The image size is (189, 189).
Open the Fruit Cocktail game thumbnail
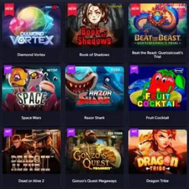click(158, 88)
